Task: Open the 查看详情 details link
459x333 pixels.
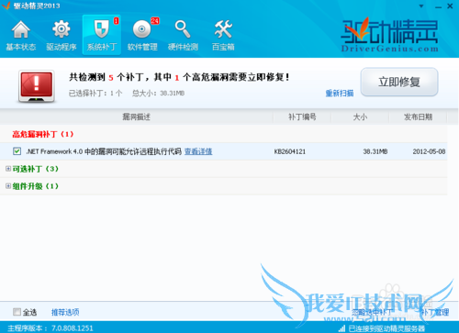Action: tap(198, 151)
